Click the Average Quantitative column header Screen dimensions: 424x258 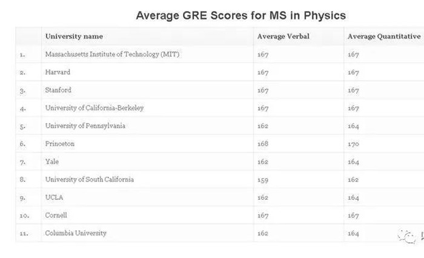[x=384, y=36]
